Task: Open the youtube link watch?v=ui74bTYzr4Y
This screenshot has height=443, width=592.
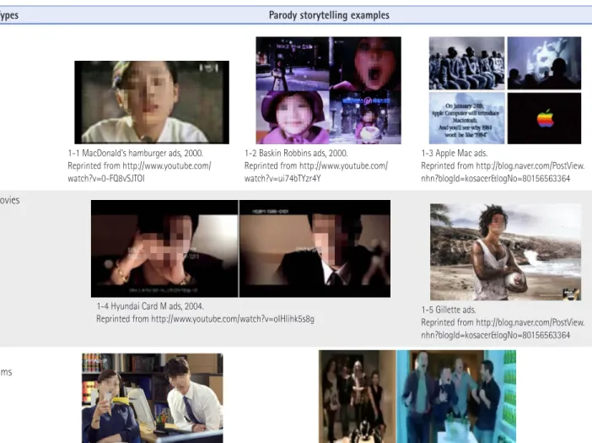Action: point(316,172)
